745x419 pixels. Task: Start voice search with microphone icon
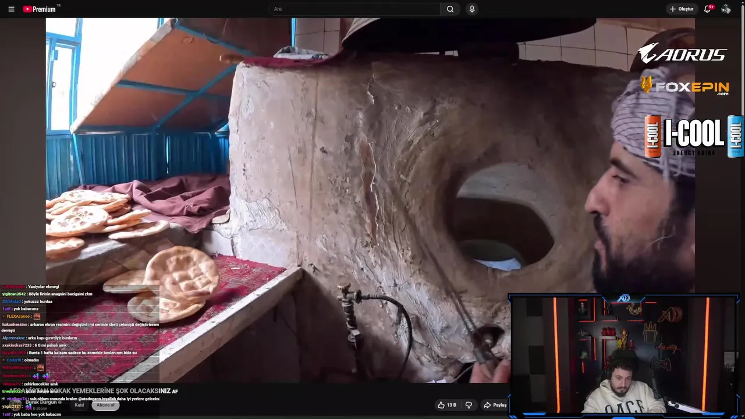click(x=472, y=9)
